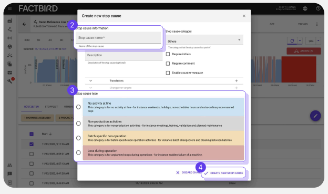The height and width of the screenshot is (194, 328).
Task: Click the back arrow beside Demo Reference Line
Action: (24, 24)
